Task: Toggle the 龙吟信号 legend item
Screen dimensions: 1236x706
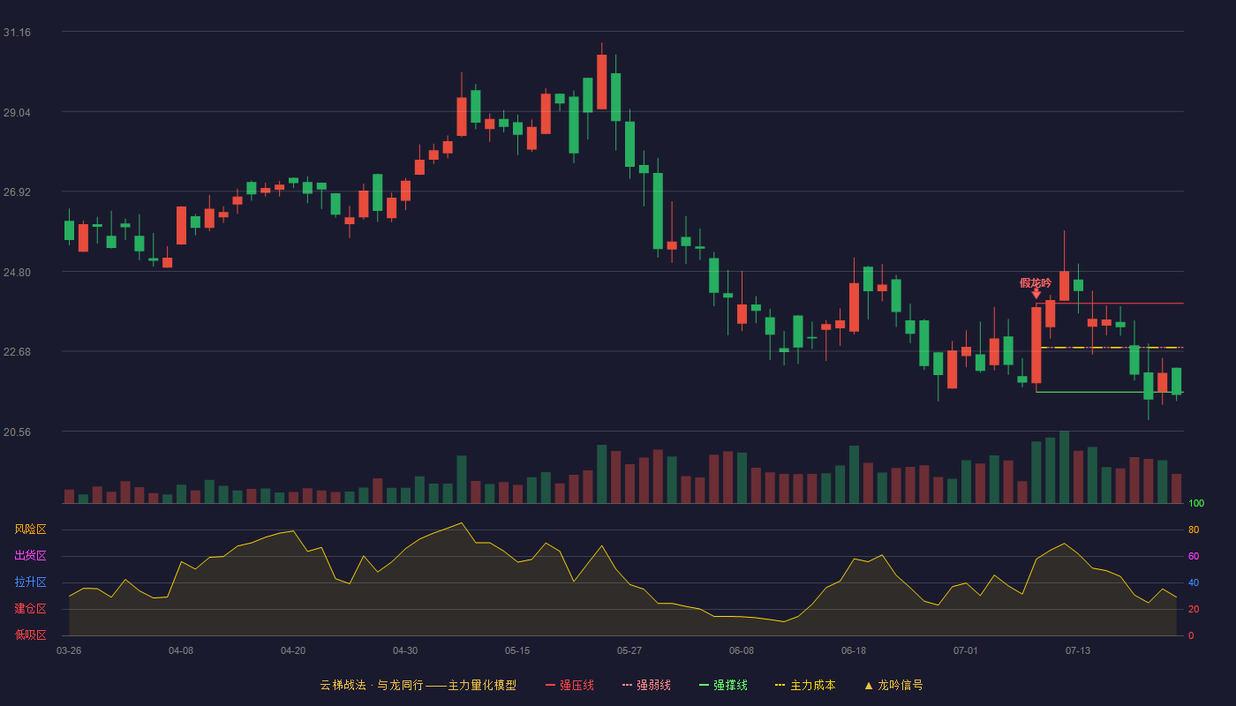Action: [x=893, y=685]
